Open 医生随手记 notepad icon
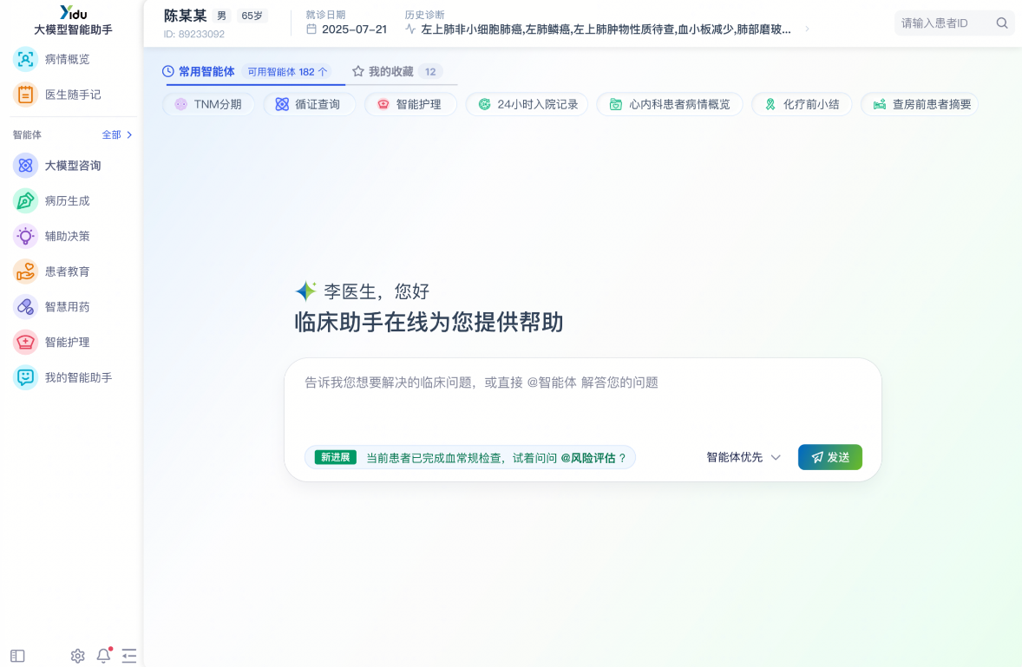Screen dimensions: 1022x667 point(25,95)
